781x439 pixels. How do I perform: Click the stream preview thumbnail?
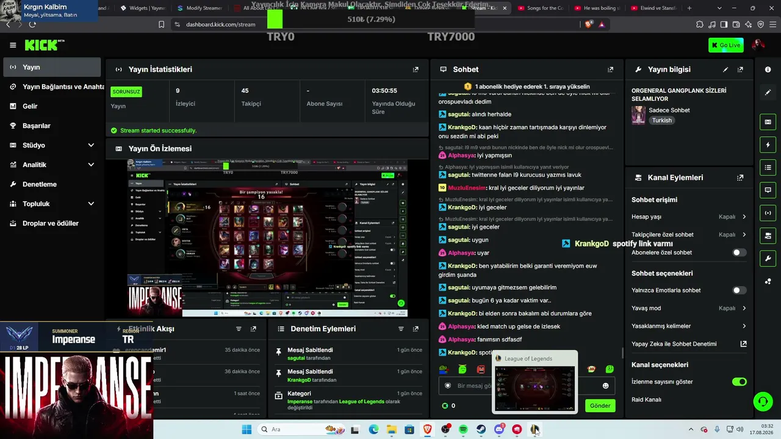(x=267, y=238)
